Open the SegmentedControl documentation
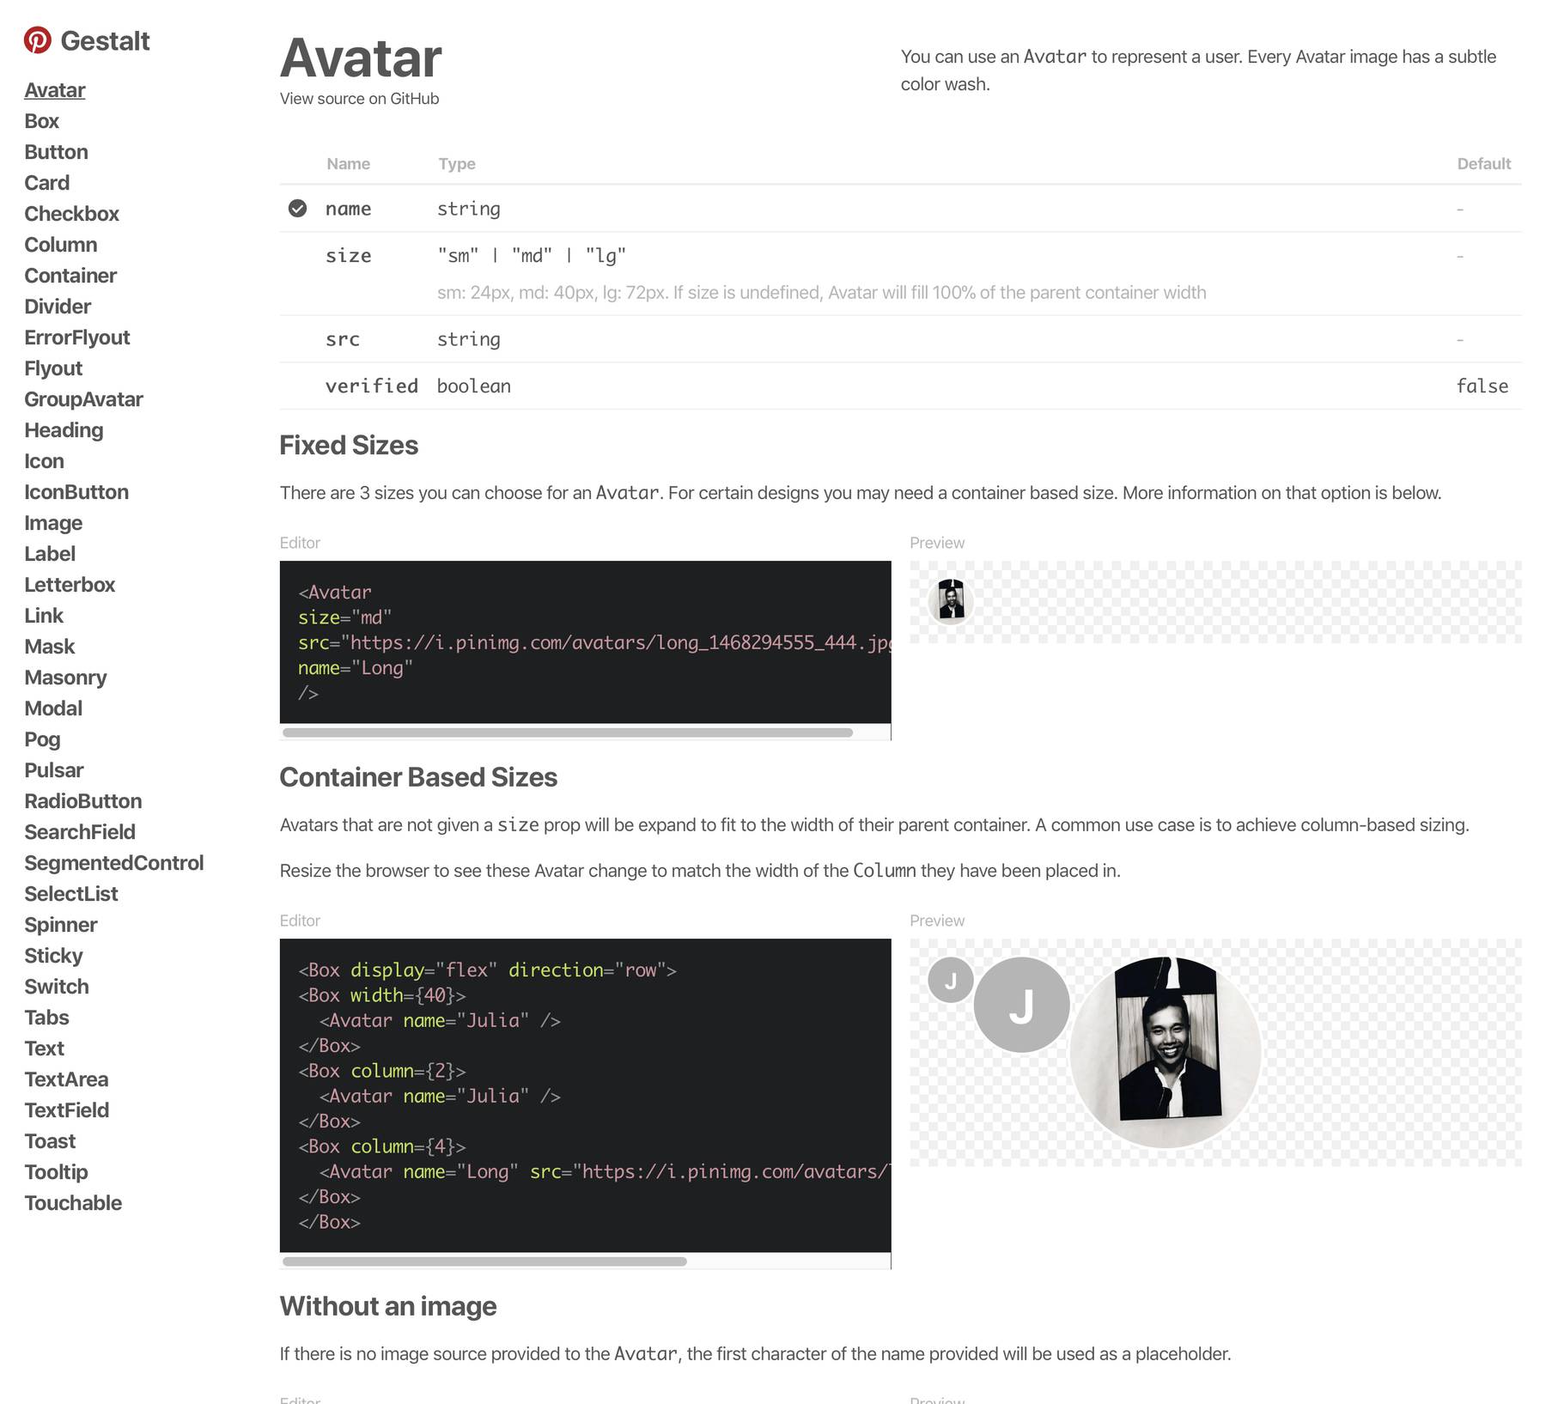The height and width of the screenshot is (1404, 1546). click(x=114, y=863)
